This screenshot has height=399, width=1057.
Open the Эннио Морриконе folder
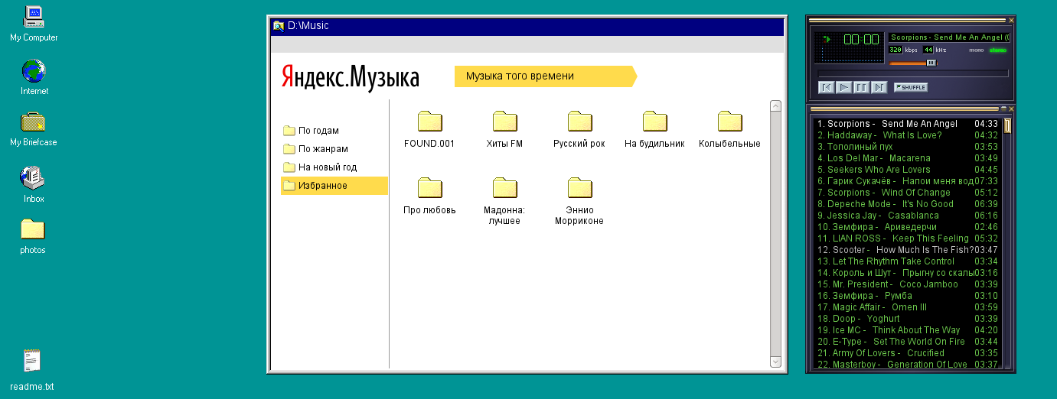coord(579,200)
